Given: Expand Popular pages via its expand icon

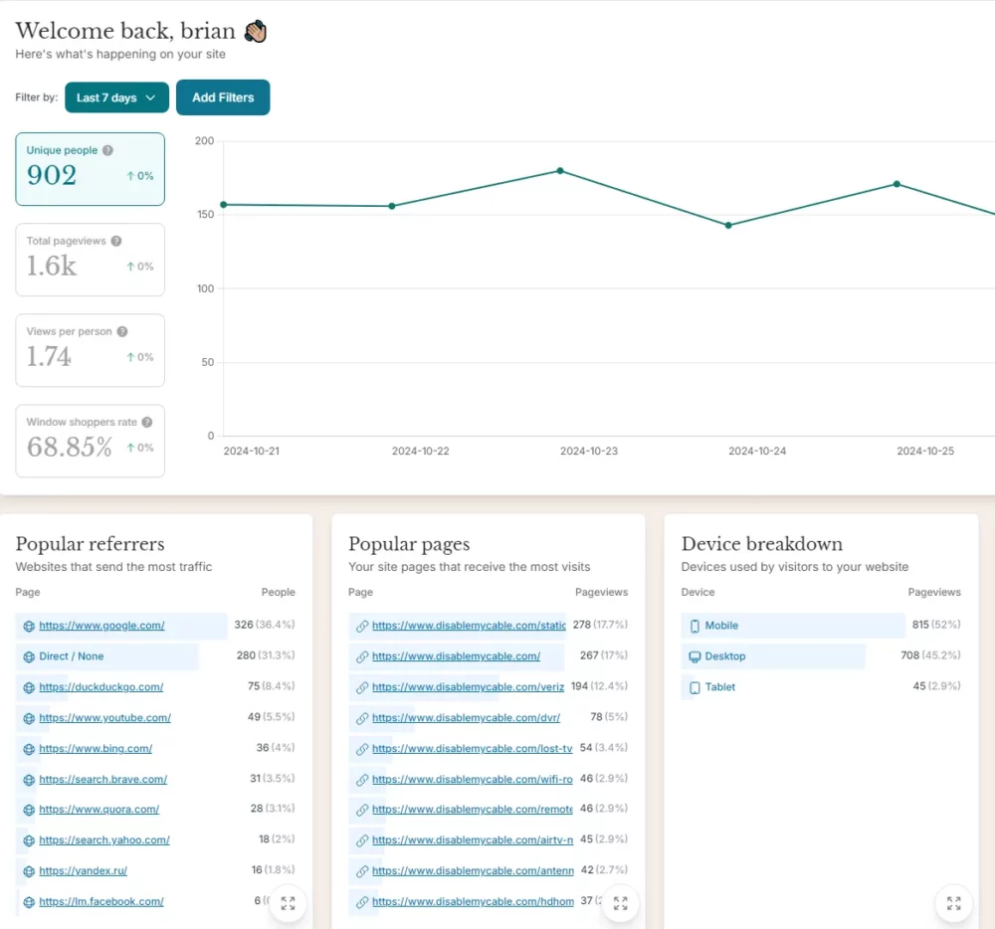Looking at the screenshot, I should [x=621, y=903].
